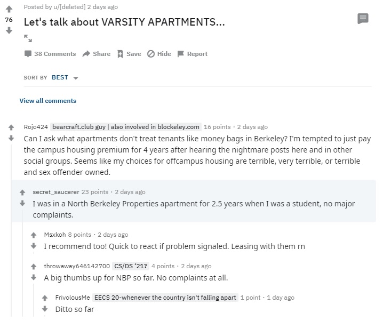The width and height of the screenshot is (391, 321).
Task: Hide this post
Action: [159, 54]
